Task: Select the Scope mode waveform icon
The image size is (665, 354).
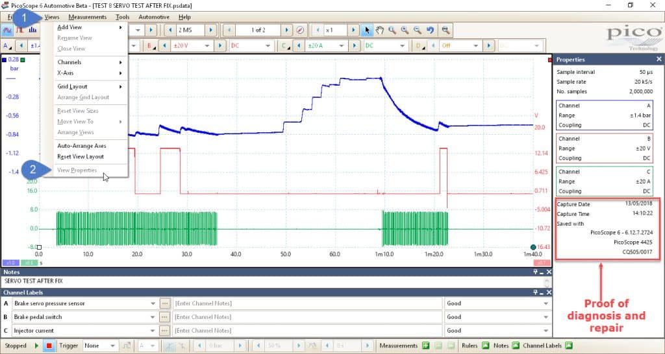Action: (x=7, y=30)
